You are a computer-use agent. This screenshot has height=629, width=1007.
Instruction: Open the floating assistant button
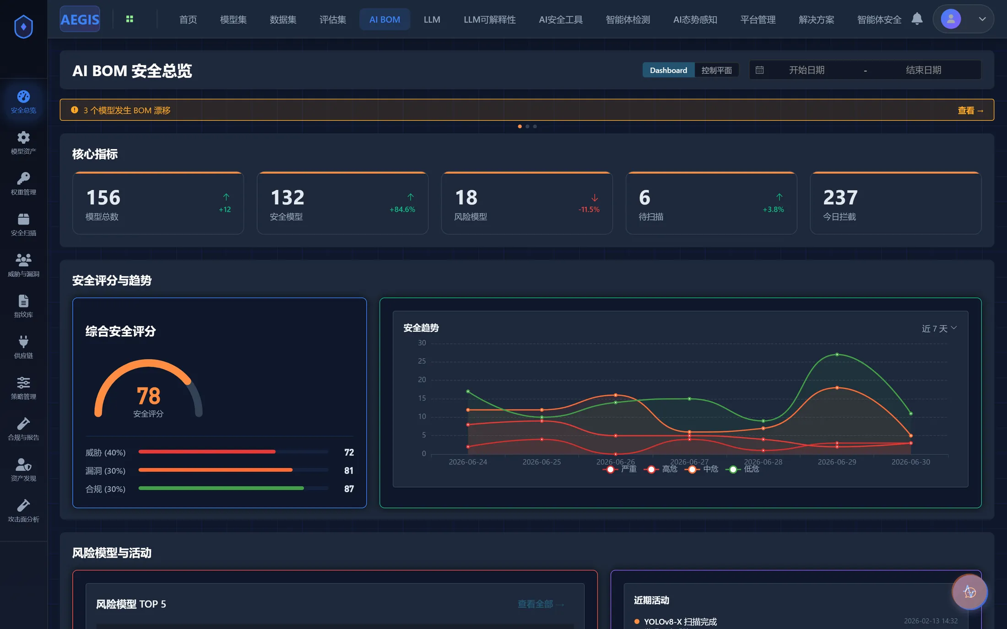coord(969,592)
